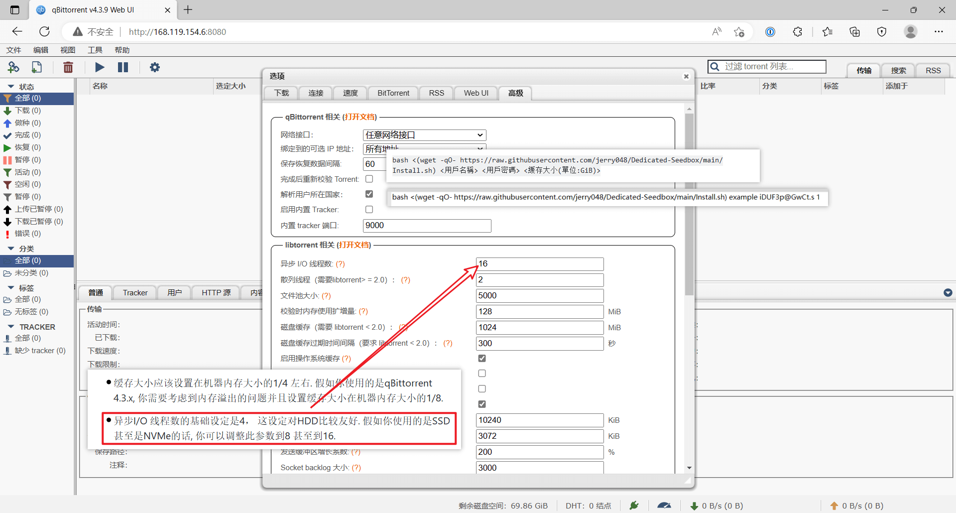
Task: Collapse the 状态 filter section
Action: pyautogui.click(x=11, y=87)
